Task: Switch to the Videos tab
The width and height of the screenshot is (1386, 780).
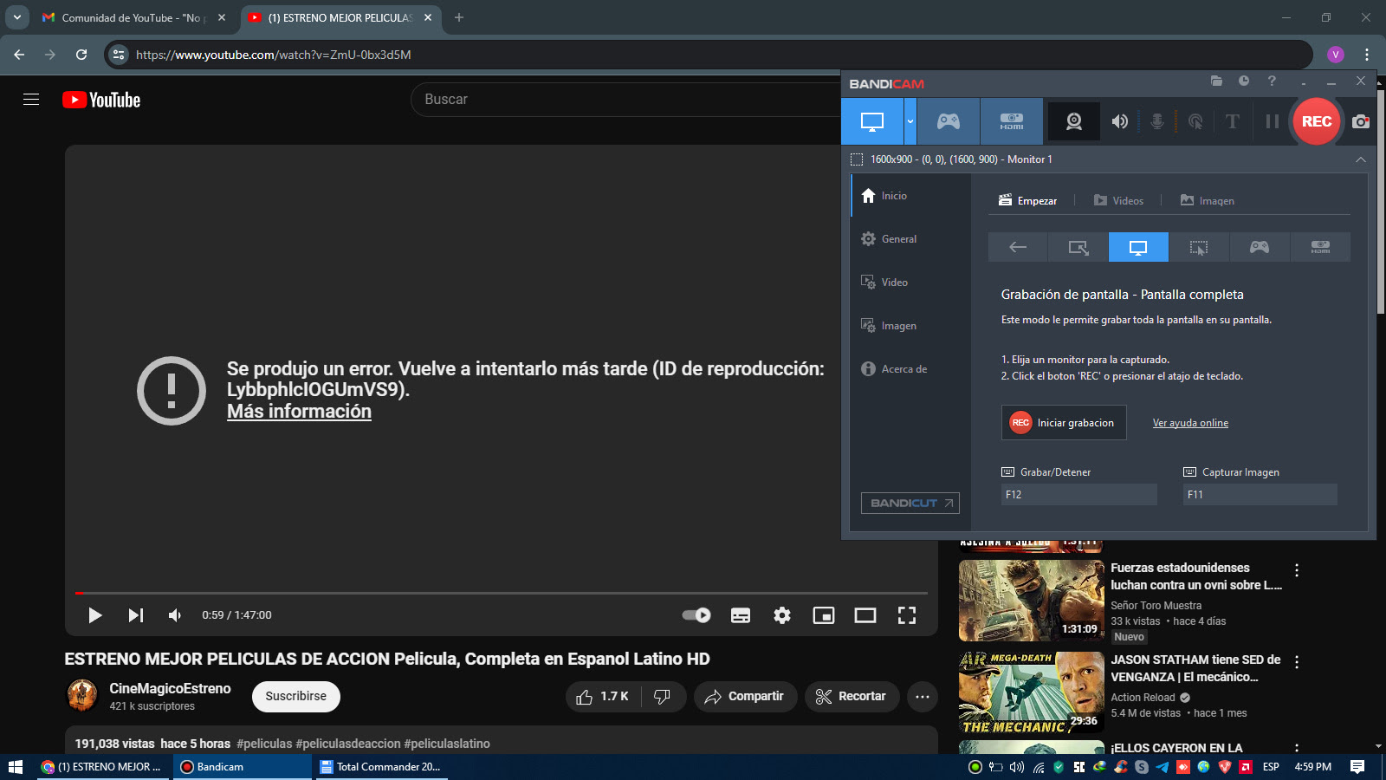Action: (1119, 200)
